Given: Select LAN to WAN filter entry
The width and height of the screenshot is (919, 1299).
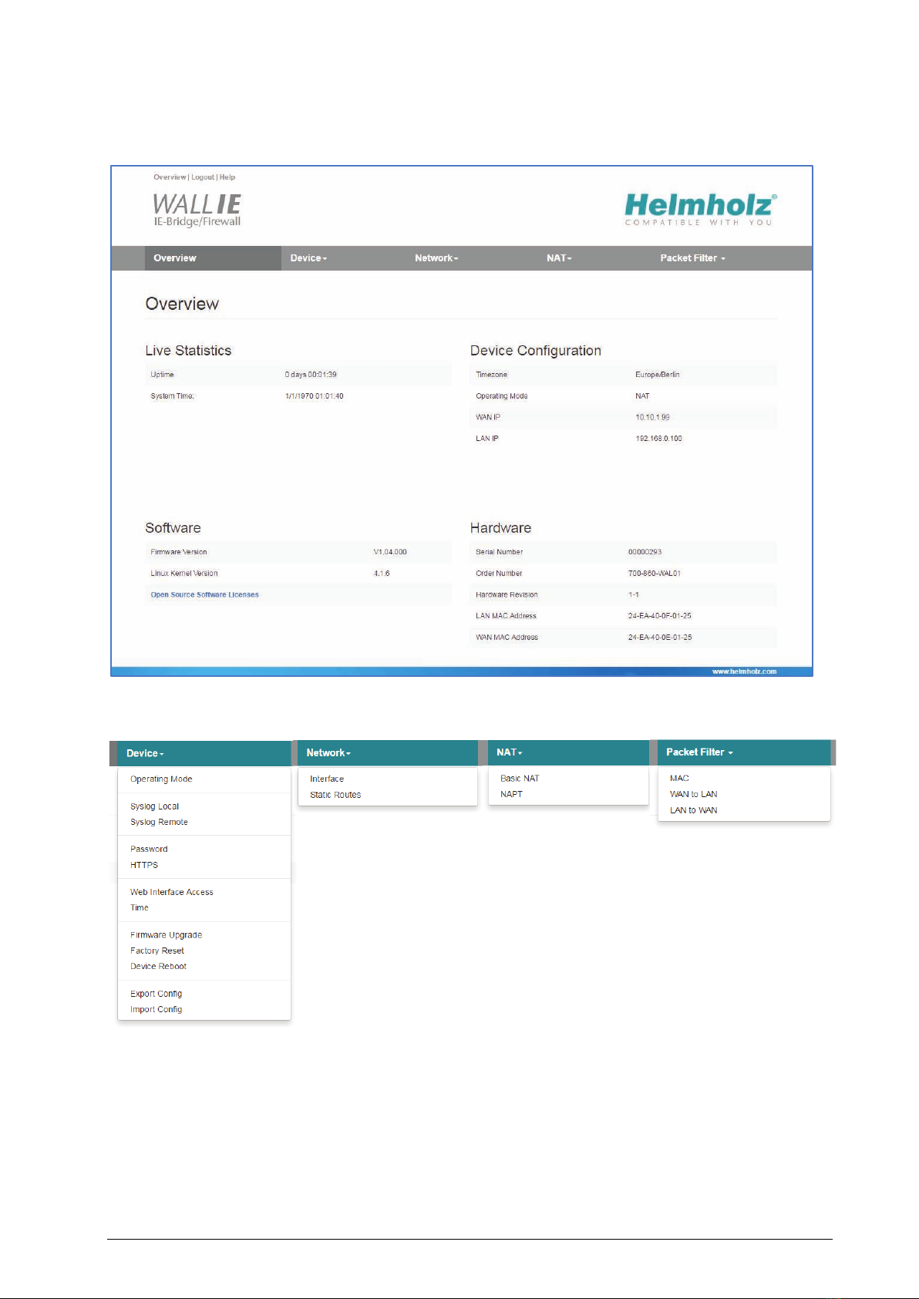Looking at the screenshot, I should 693,810.
